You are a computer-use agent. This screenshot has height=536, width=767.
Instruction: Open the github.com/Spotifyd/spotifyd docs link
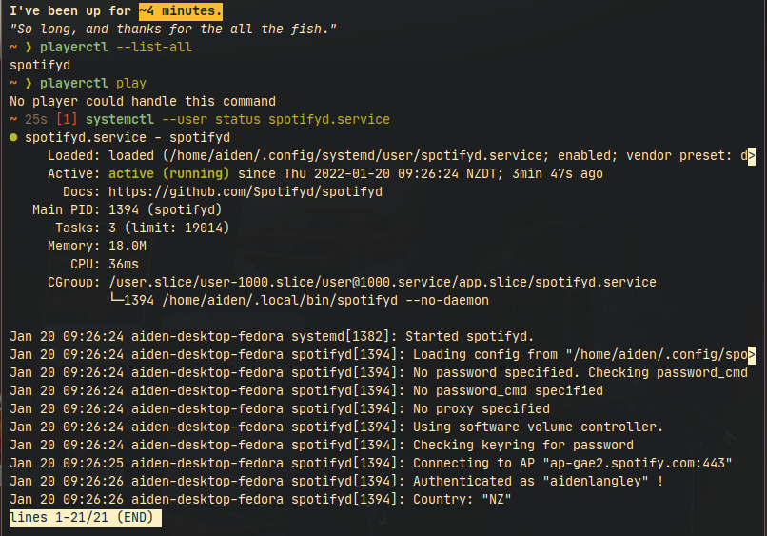click(x=246, y=192)
